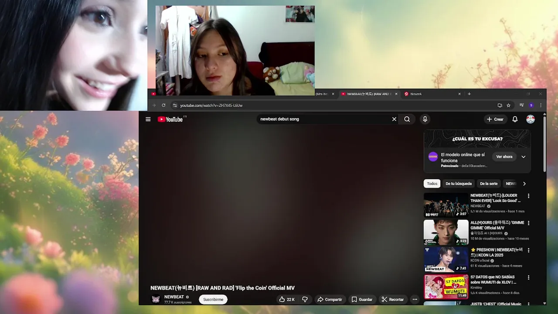Click the Recortar clip button
Image resolution: width=558 pixels, height=314 pixels.
tap(392, 300)
